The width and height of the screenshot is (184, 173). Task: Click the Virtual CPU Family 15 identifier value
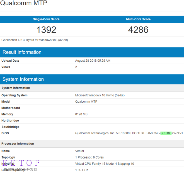tap(105, 164)
